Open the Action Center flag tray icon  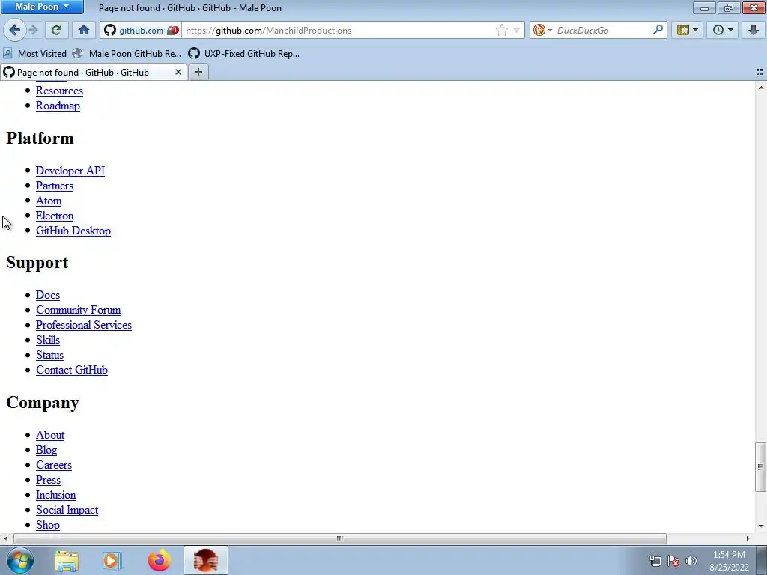point(673,561)
